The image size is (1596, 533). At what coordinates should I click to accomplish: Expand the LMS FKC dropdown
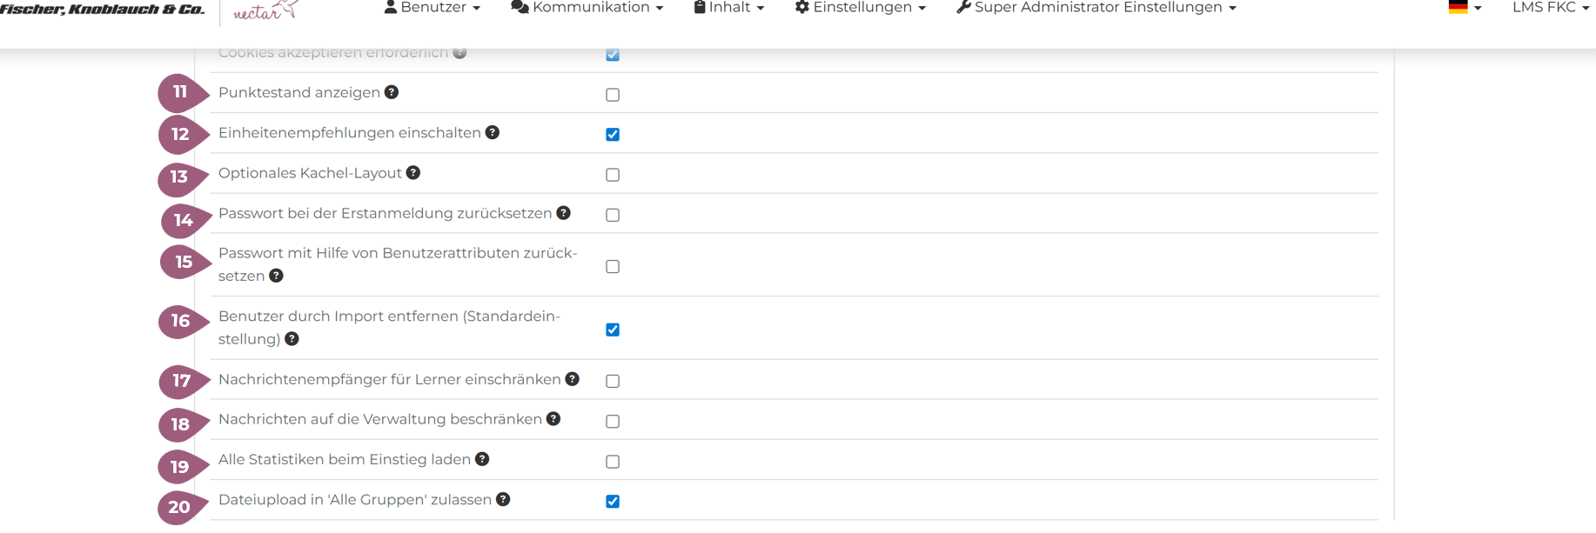point(1550,8)
